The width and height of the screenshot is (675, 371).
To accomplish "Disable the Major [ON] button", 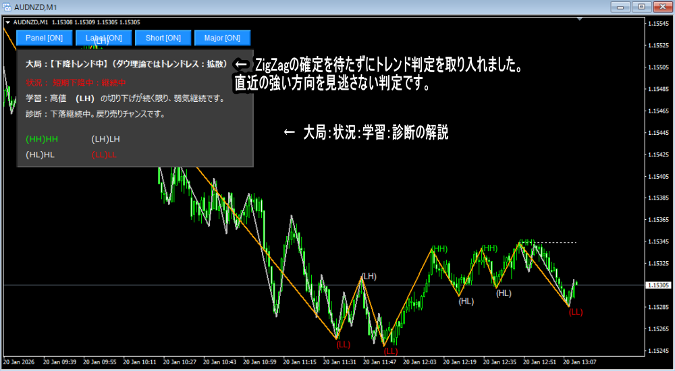I will [222, 38].
